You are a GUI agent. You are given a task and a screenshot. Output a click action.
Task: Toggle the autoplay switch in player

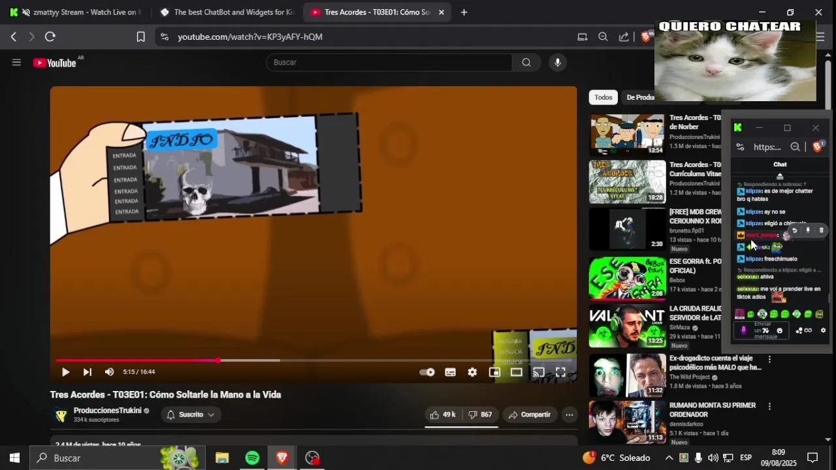426,372
